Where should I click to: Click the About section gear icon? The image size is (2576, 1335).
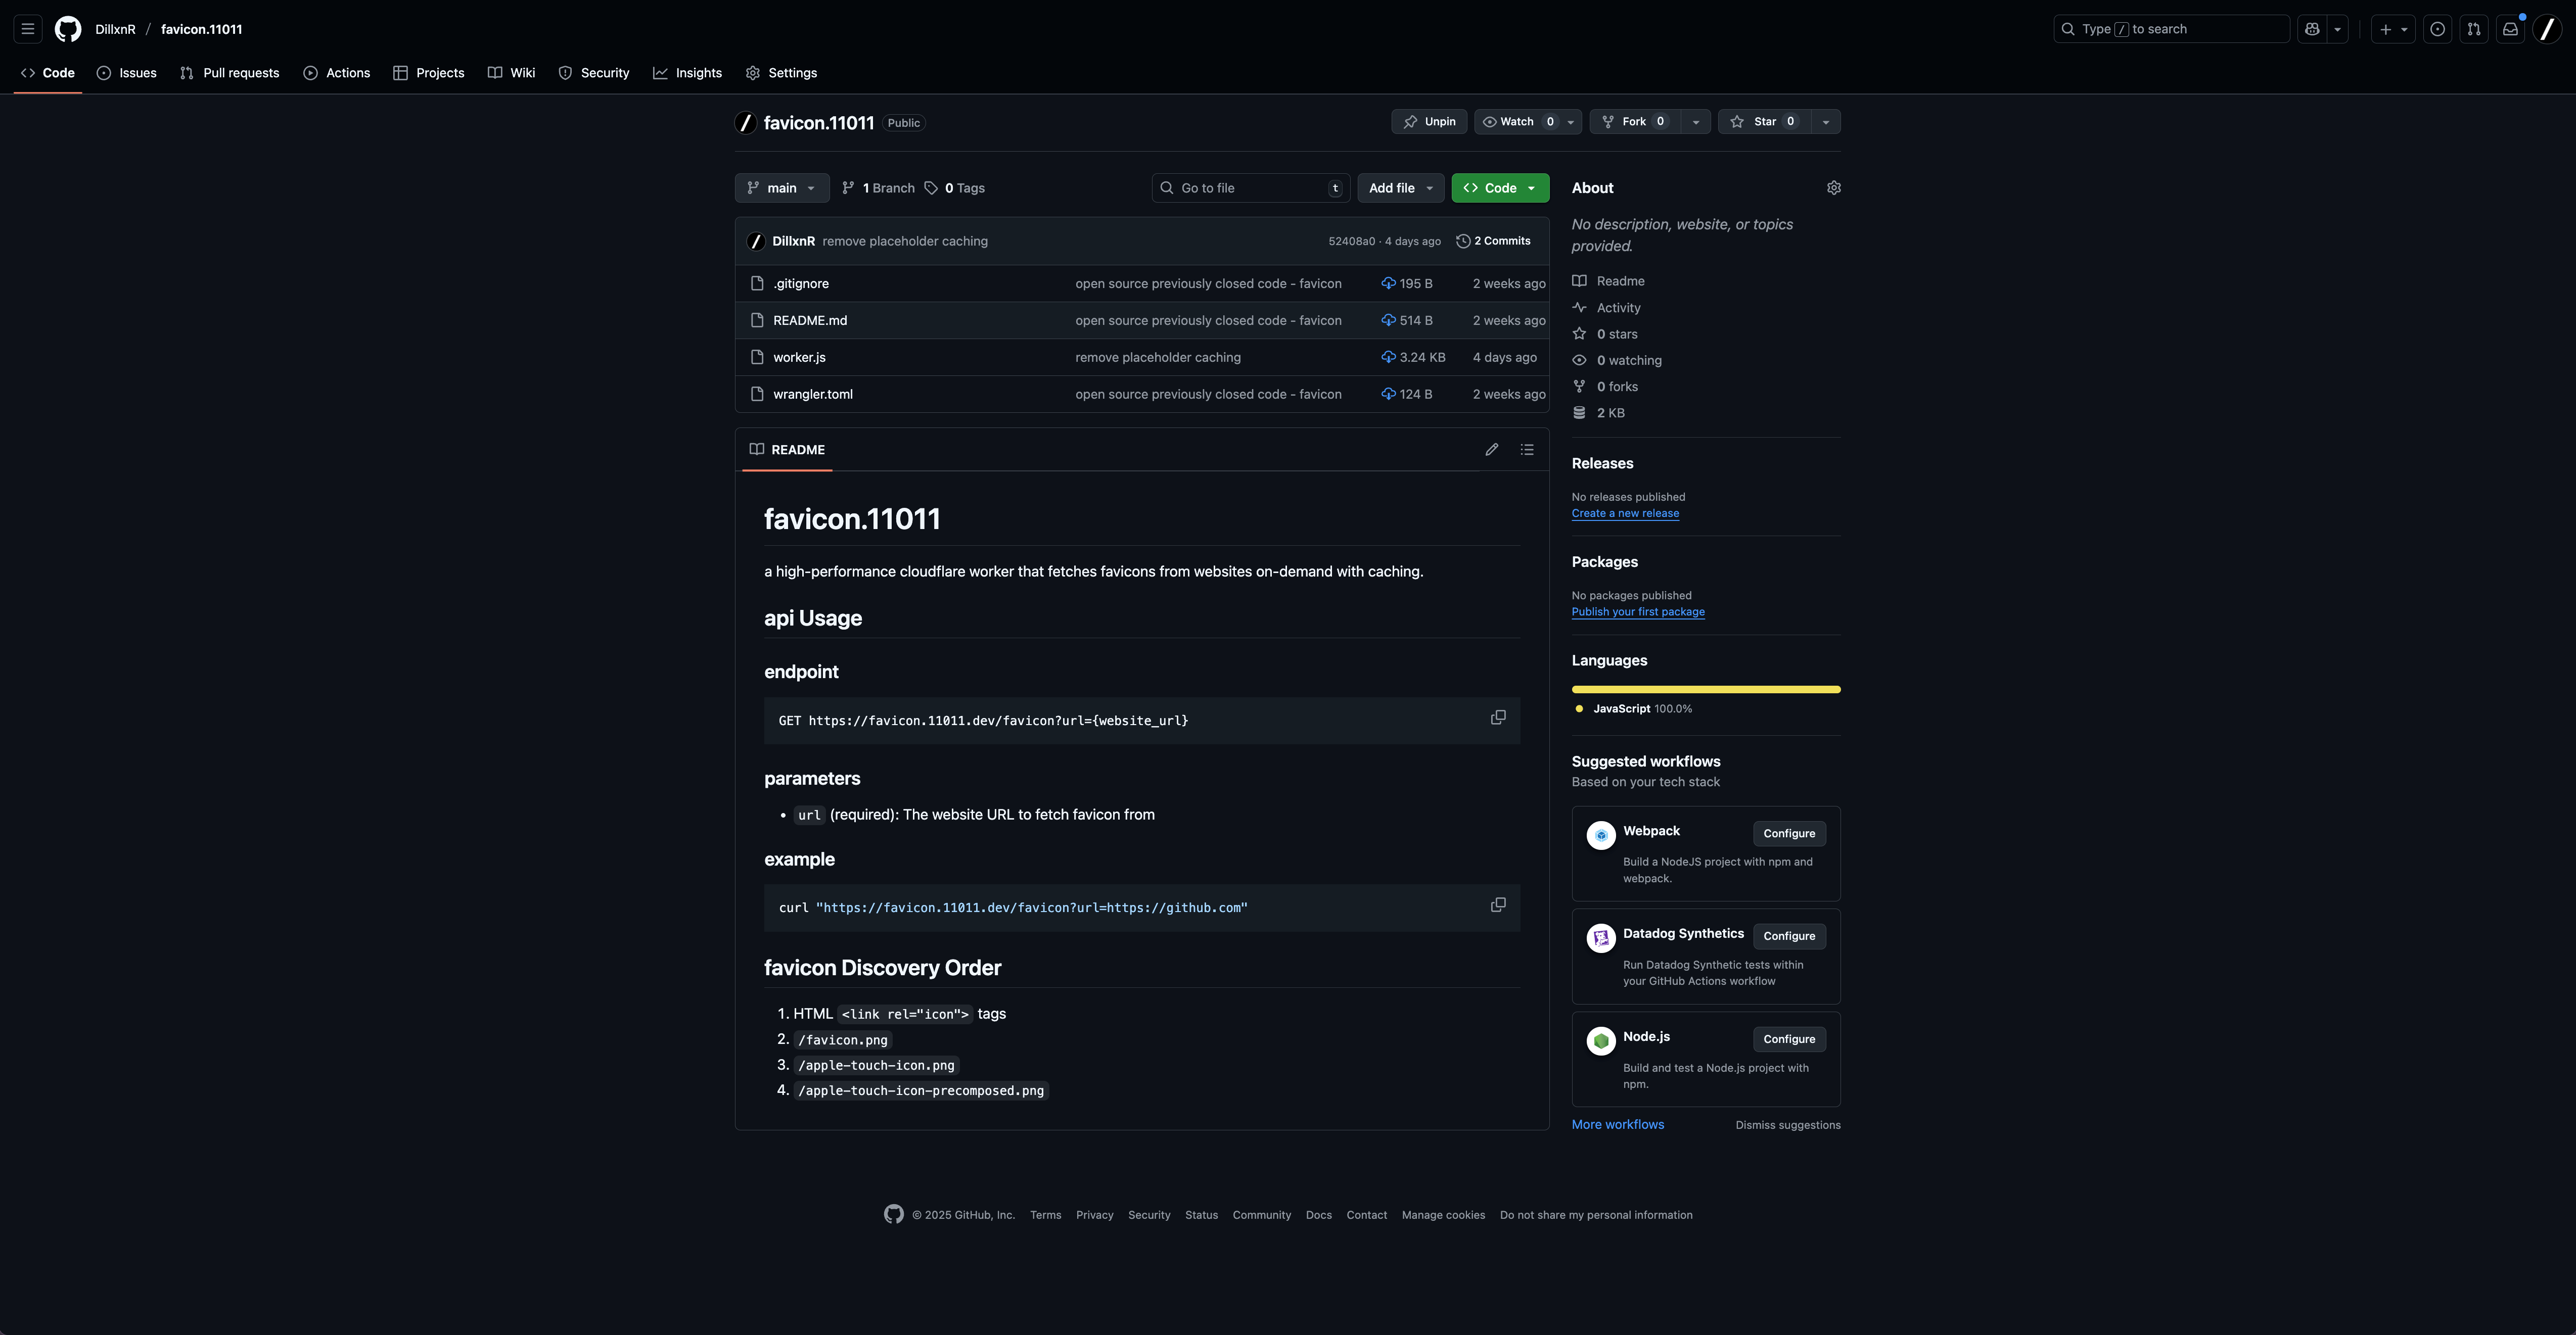[1833, 188]
